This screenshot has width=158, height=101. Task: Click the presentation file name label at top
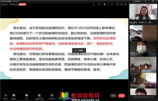click(10, 4)
